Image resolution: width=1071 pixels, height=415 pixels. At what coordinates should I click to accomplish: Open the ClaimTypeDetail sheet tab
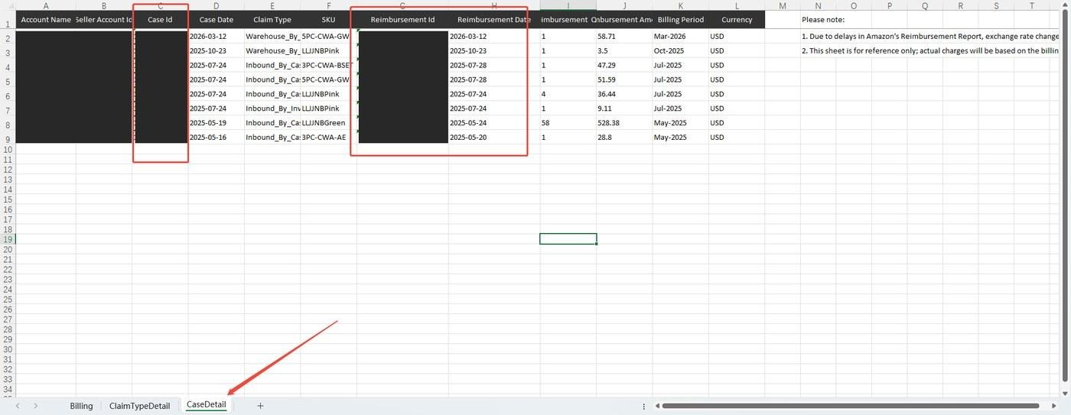coord(139,406)
